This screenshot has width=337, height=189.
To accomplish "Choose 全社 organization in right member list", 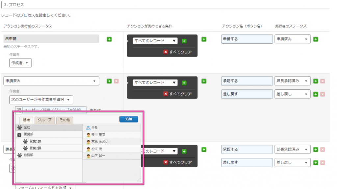I will point(112,128).
